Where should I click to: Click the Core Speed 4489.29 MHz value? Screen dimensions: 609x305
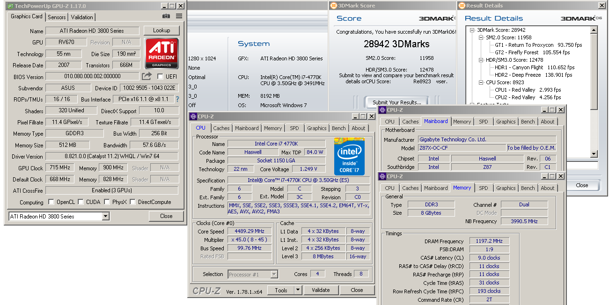click(x=249, y=231)
